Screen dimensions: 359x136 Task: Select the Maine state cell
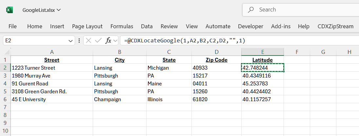tap(169, 83)
